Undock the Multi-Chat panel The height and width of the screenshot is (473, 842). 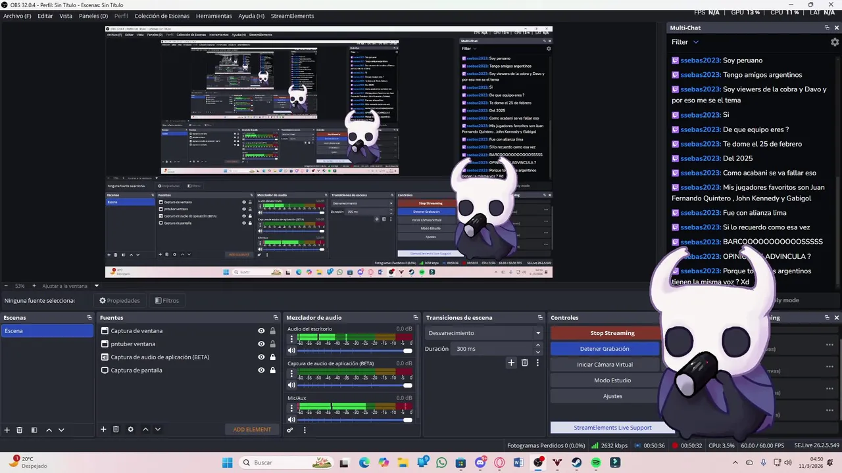click(827, 28)
